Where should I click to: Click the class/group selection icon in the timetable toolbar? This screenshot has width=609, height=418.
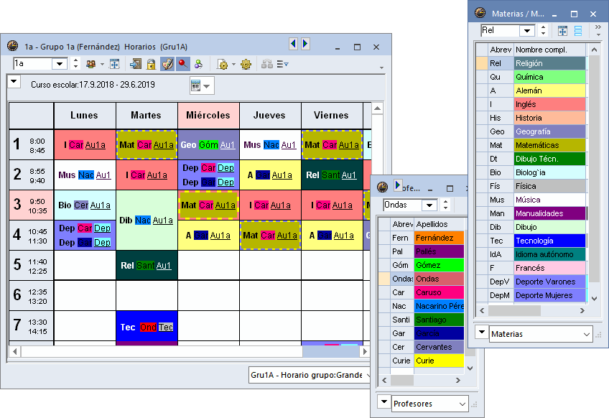[x=91, y=64]
